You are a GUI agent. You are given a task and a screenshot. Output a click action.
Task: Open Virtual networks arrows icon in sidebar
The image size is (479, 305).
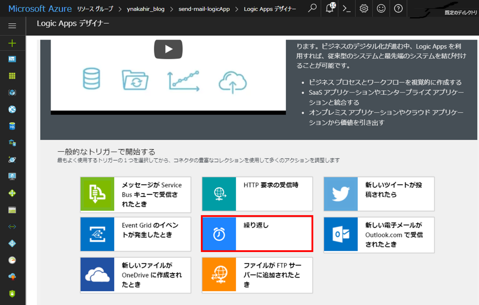point(12,227)
